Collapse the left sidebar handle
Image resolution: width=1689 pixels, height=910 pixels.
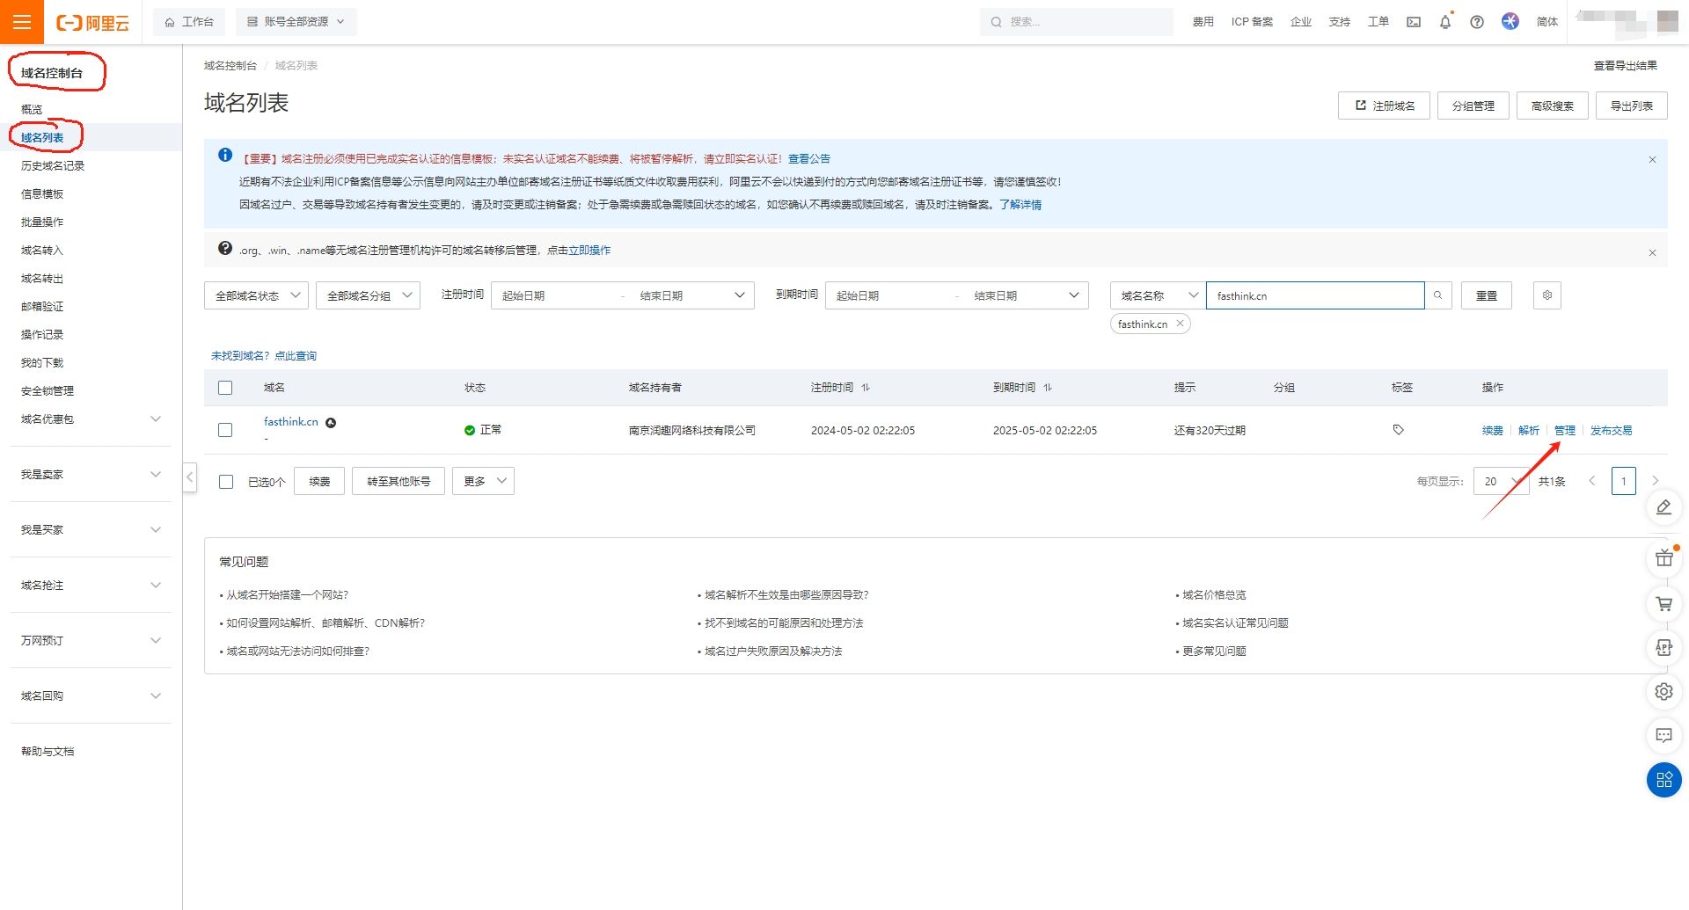point(190,477)
